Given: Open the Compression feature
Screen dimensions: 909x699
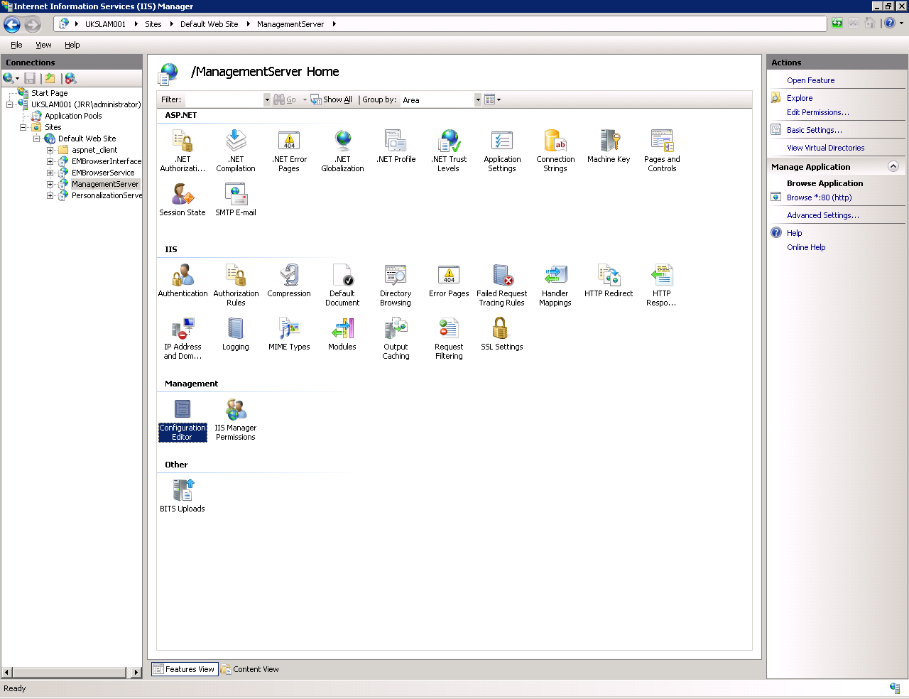Looking at the screenshot, I should point(289,281).
